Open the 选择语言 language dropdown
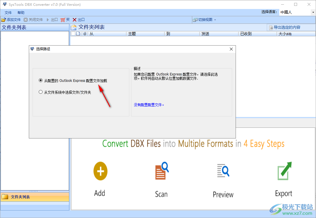 pos(313,12)
